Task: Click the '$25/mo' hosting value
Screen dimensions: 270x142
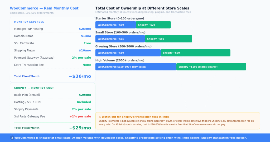Action: click(x=85, y=29)
